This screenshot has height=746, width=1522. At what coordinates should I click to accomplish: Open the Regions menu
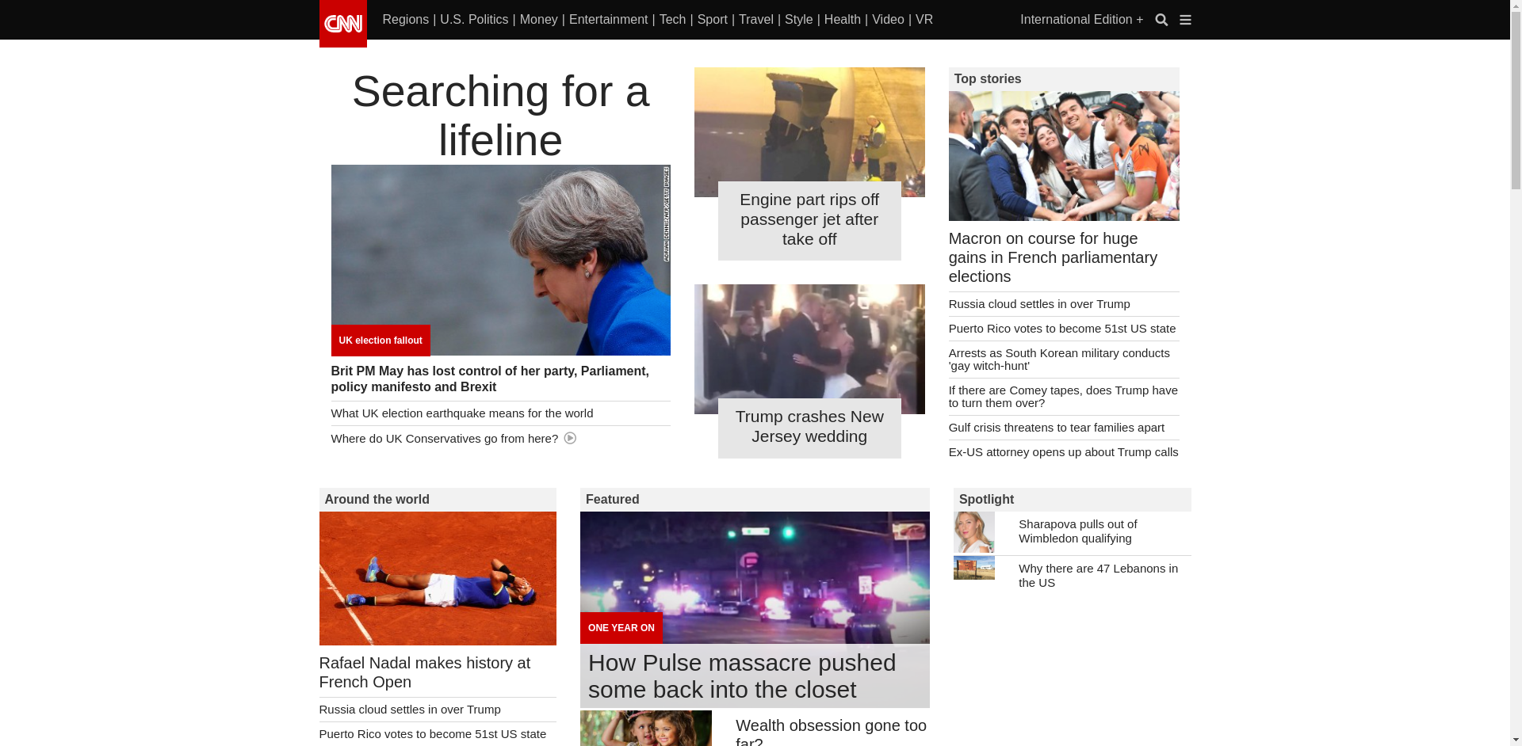[x=405, y=20]
